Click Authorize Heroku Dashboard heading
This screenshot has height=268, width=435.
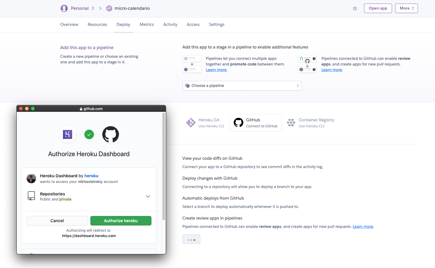pos(89,154)
